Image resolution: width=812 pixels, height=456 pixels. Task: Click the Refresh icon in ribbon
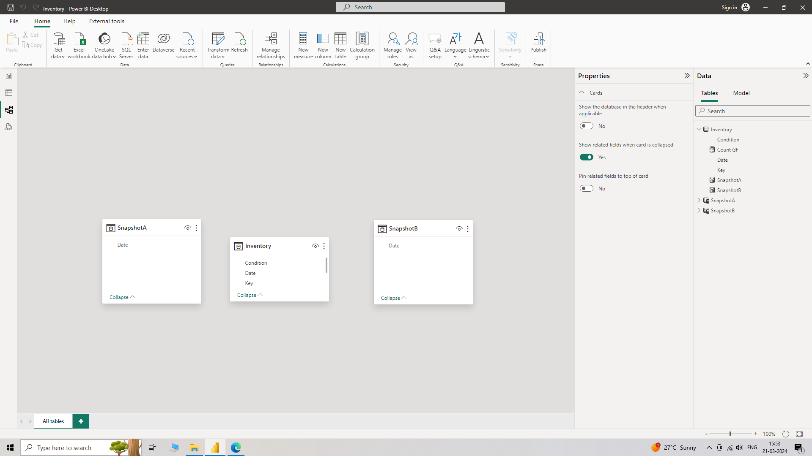tap(239, 42)
